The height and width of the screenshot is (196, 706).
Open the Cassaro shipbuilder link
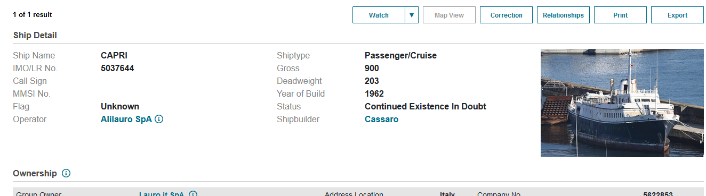tap(381, 120)
